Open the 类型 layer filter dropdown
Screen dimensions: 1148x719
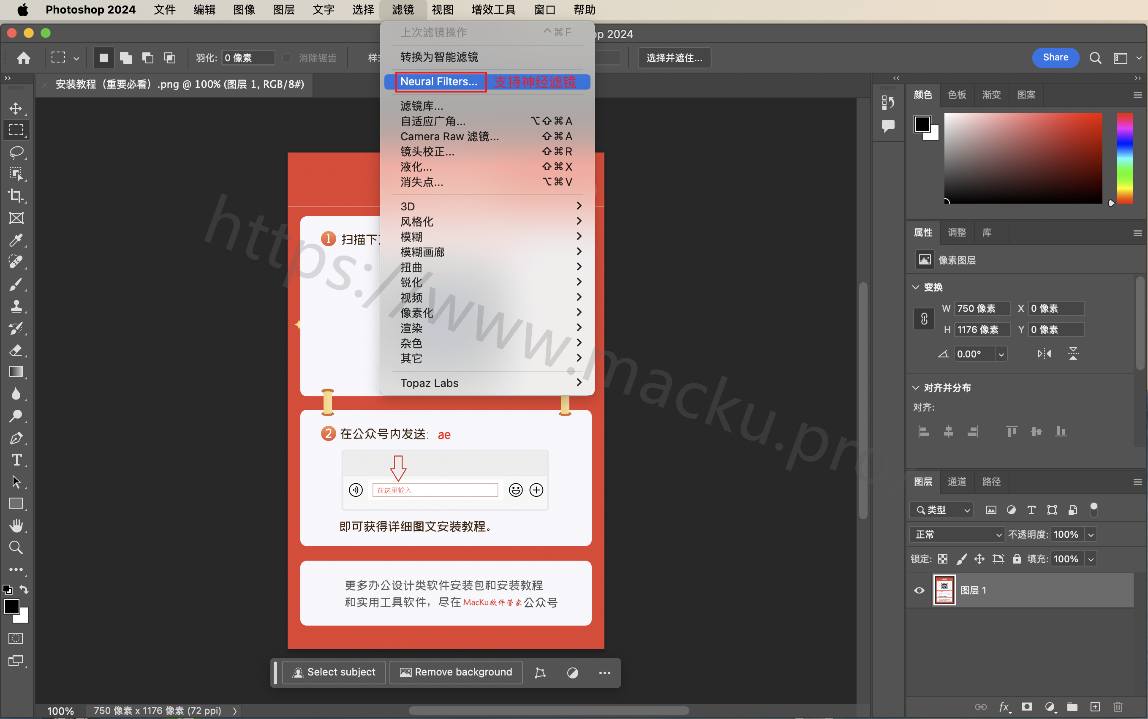coord(941,510)
